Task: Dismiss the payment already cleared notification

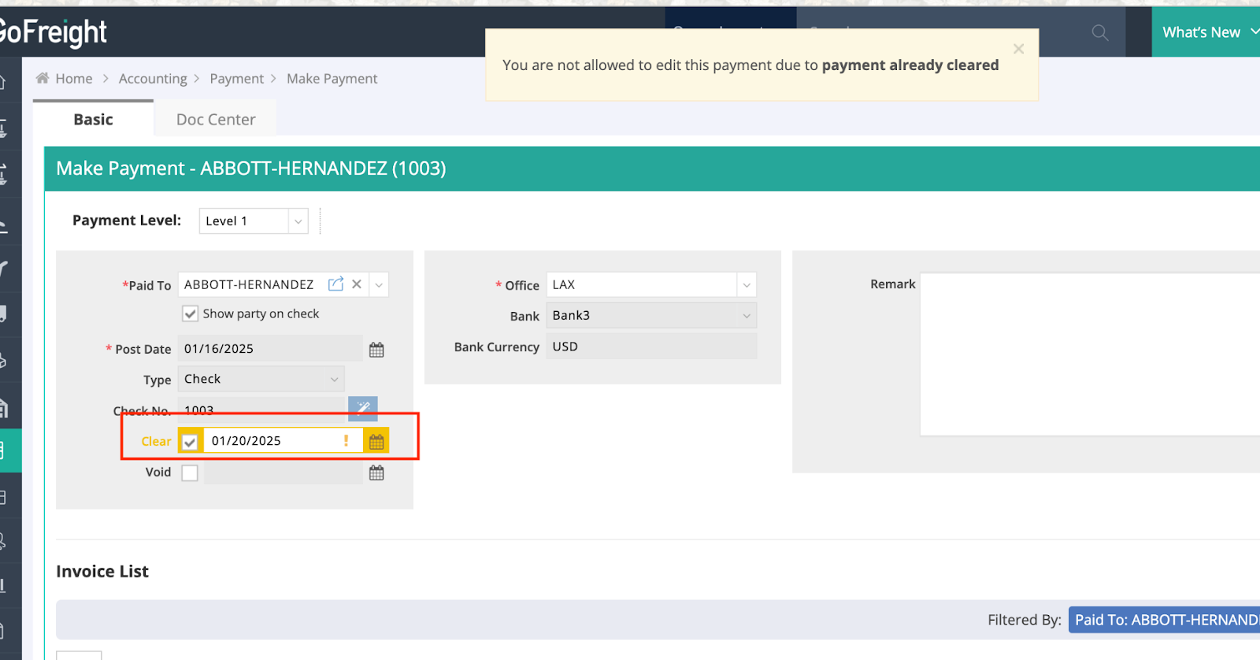Action: 1018,49
